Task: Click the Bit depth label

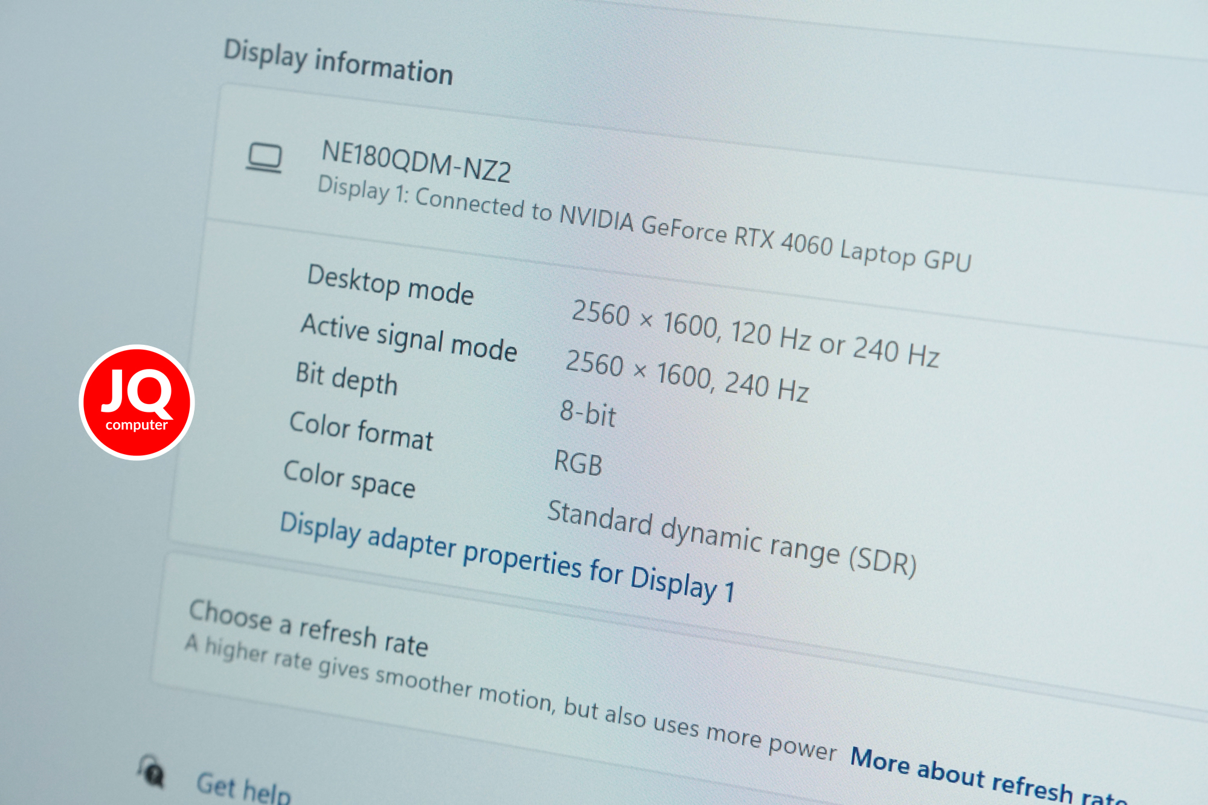Action: point(347,379)
